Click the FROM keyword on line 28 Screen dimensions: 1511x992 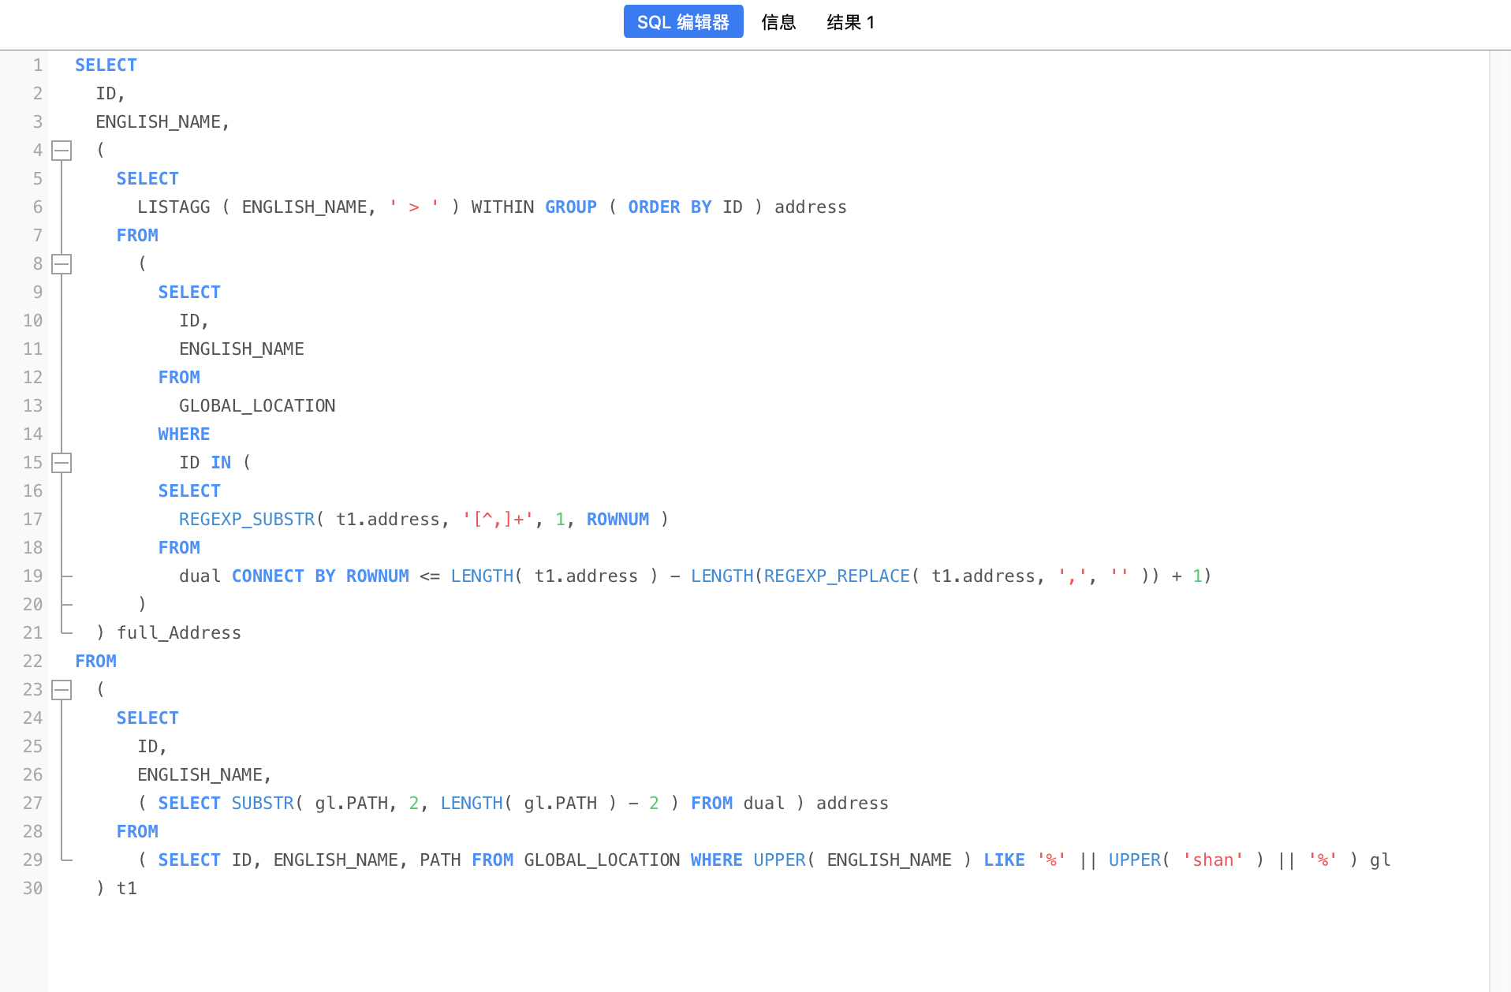pyautogui.click(x=137, y=831)
